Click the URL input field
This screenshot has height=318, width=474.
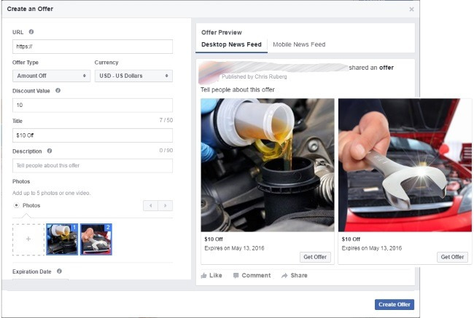(93, 47)
